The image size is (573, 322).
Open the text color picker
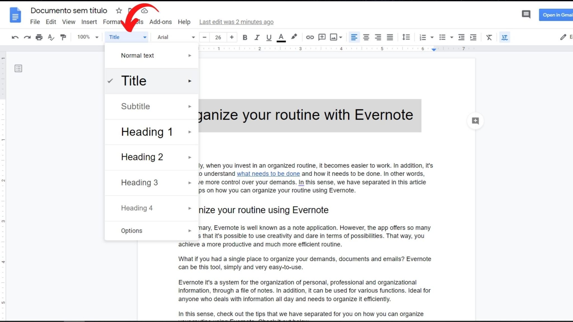pyautogui.click(x=281, y=37)
